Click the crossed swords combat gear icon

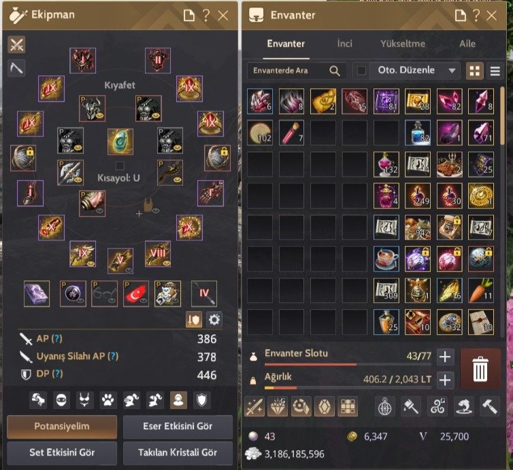[16, 44]
